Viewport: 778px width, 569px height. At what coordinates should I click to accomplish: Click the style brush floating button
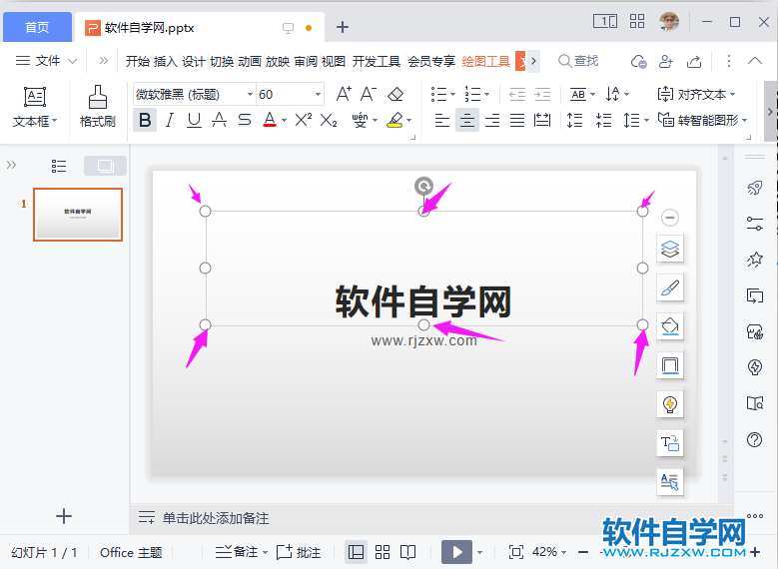point(670,287)
